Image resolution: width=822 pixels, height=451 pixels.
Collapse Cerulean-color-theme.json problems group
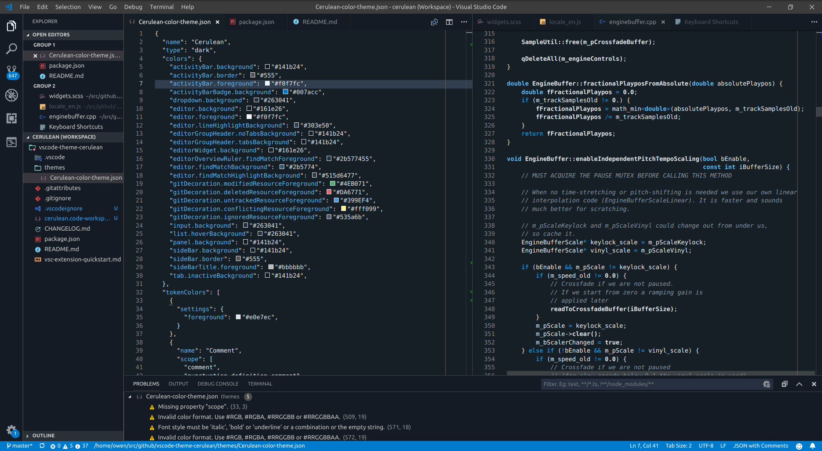130,397
